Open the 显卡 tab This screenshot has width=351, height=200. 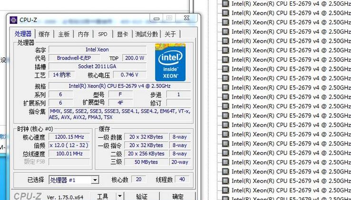pyautogui.click(x=122, y=34)
